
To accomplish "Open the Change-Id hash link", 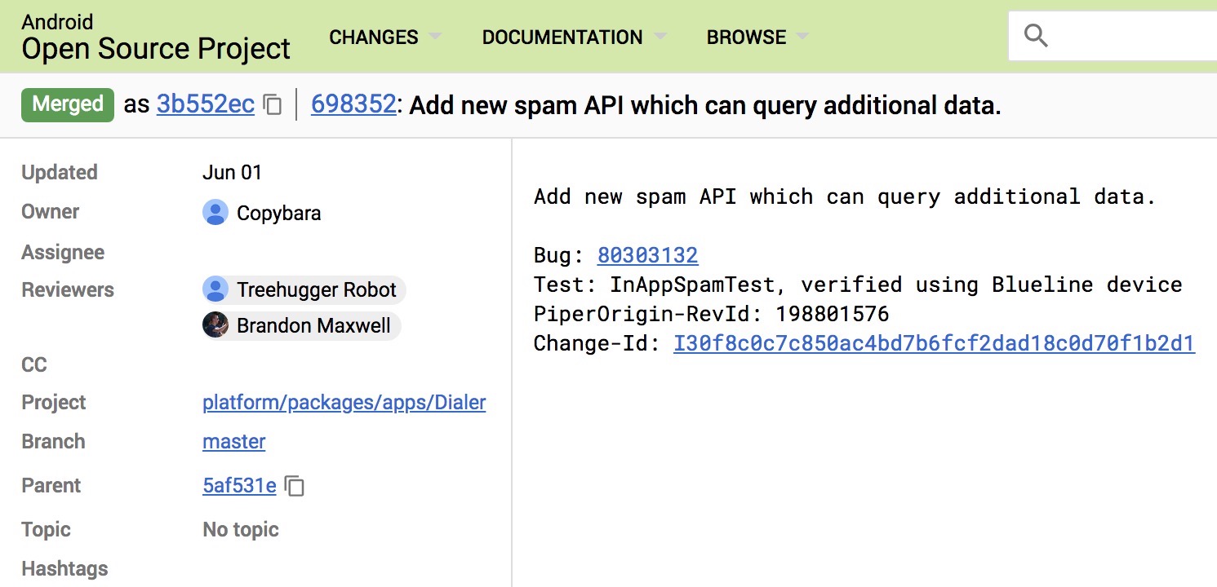I will pyautogui.click(x=934, y=343).
